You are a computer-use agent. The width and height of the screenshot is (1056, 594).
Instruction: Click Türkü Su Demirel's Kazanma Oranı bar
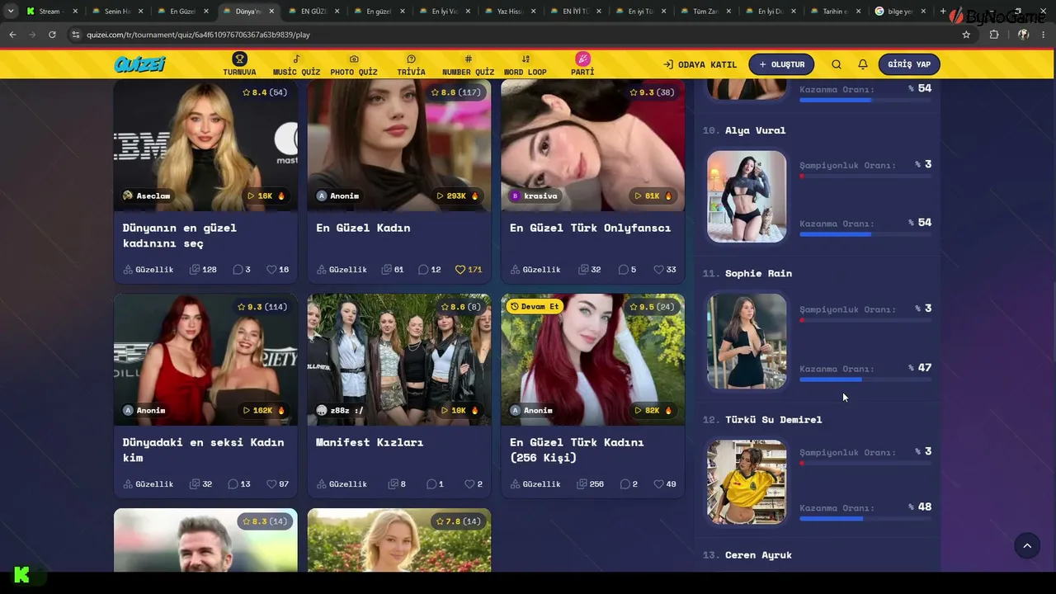coord(865,518)
